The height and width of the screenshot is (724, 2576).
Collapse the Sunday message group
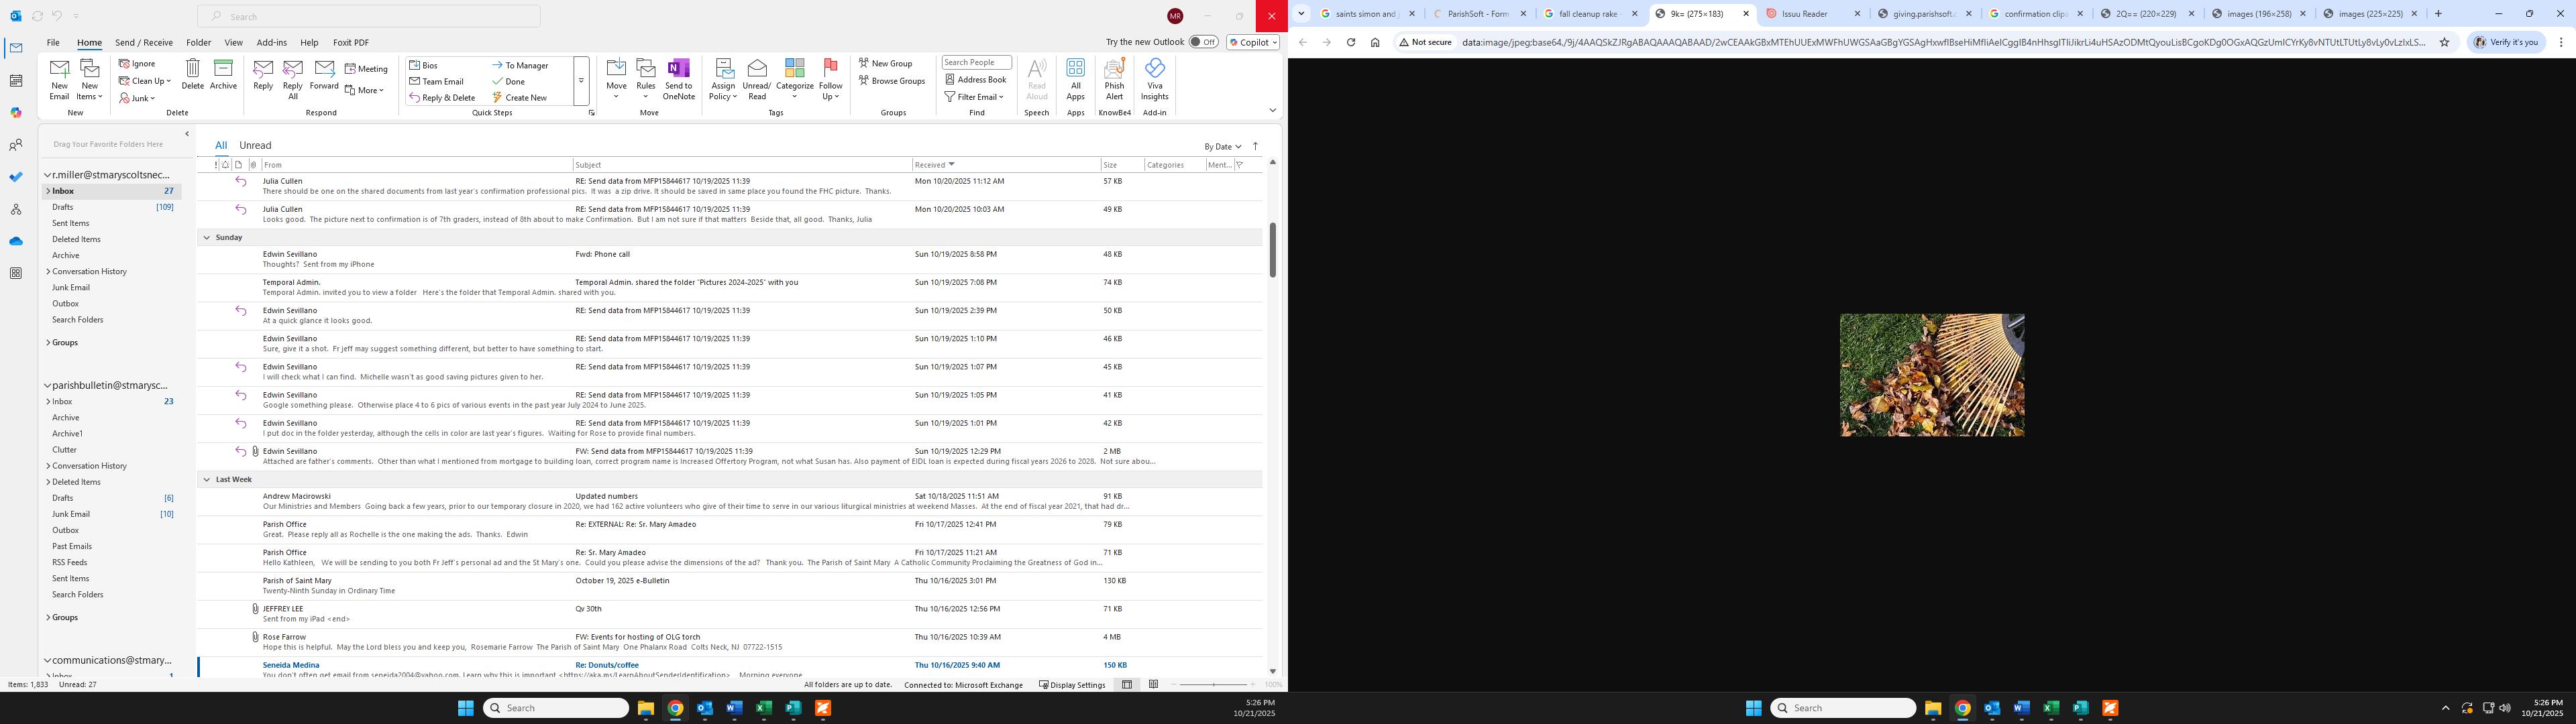tap(207, 238)
